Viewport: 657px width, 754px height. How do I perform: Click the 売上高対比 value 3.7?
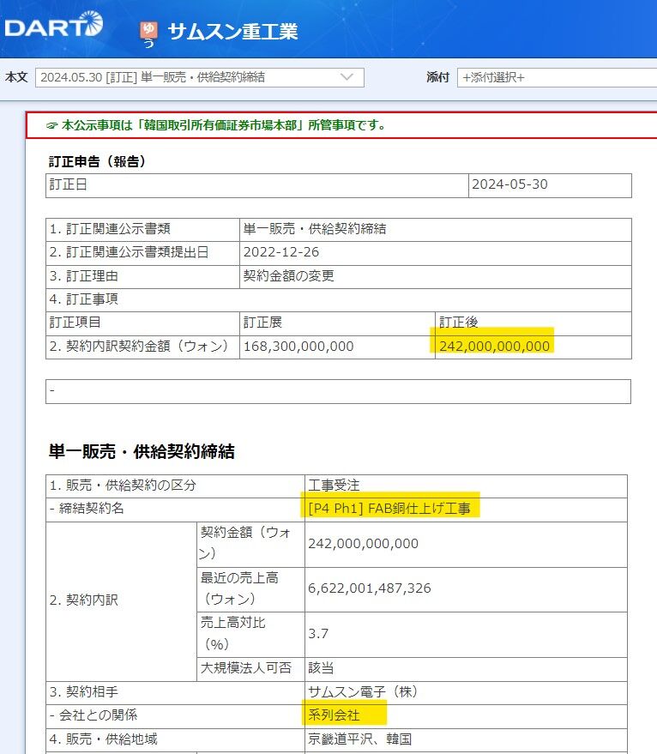(318, 634)
